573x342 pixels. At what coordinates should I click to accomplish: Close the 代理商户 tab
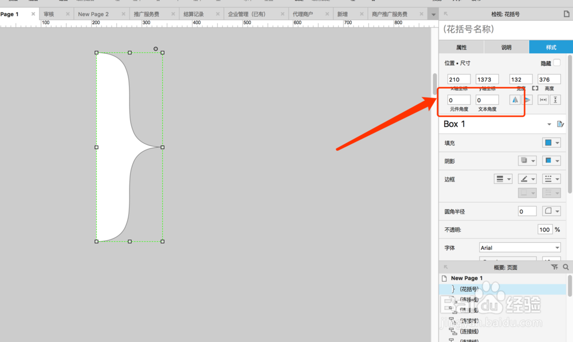click(327, 14)
